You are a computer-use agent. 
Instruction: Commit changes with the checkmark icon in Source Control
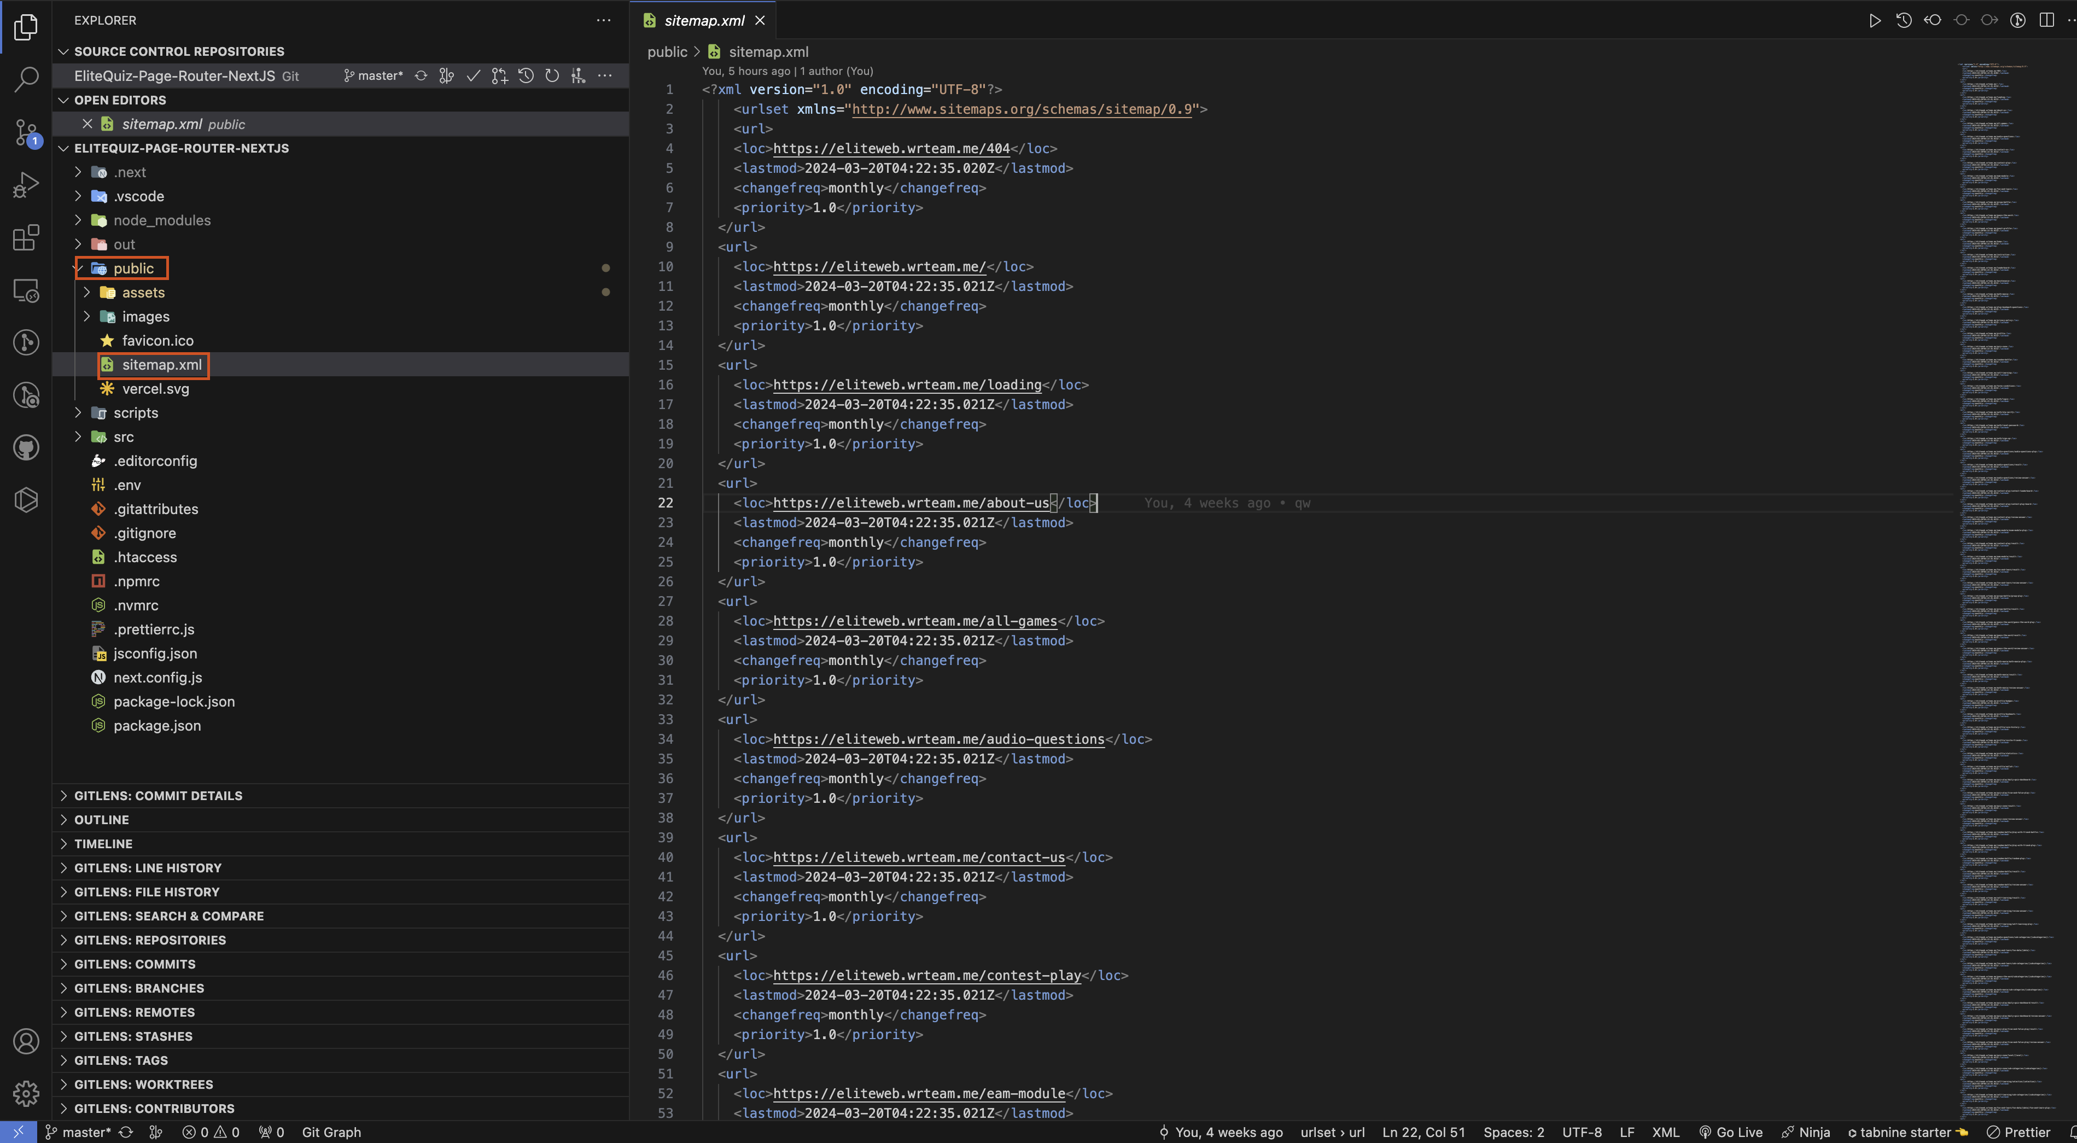(473, 75)
